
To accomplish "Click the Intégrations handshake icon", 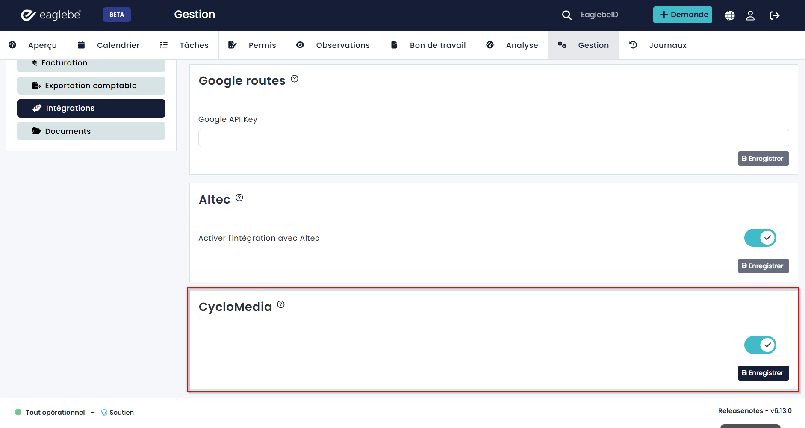I will 37,108.
